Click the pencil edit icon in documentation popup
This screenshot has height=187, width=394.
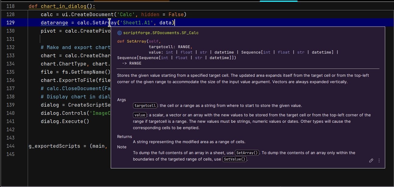371,161
